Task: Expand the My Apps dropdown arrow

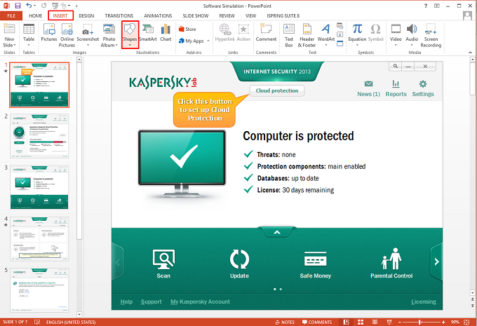Action: [208, 41]
